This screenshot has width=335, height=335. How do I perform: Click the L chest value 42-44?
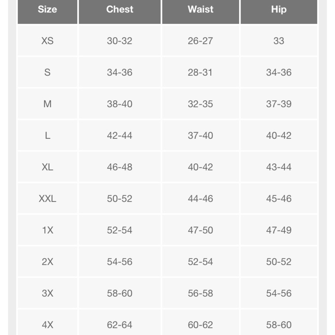pos(120,135)
